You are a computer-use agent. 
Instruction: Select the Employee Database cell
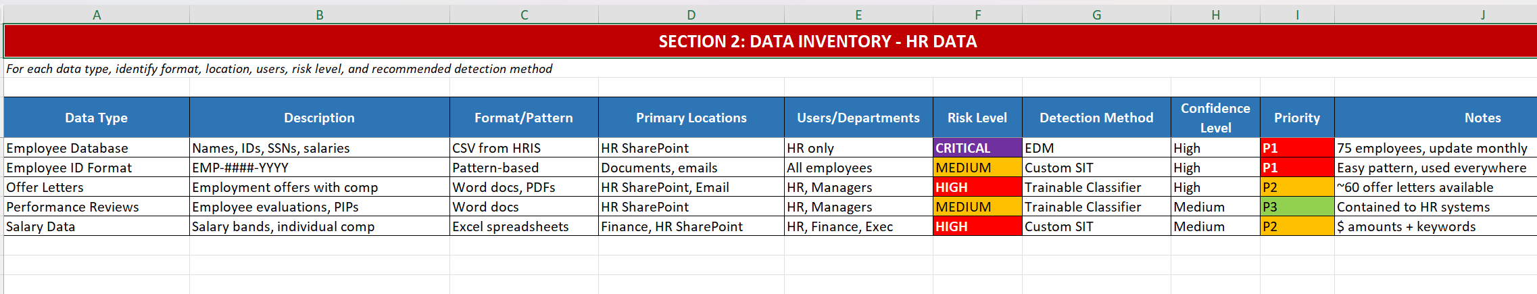click(96, 148)
